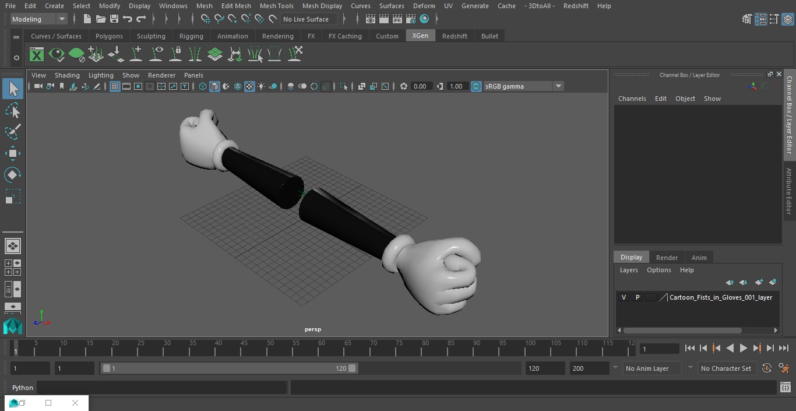Activate the Rotate tool
Image resolution: width=796 pixels, height=411 pixels.
point(13,175)
